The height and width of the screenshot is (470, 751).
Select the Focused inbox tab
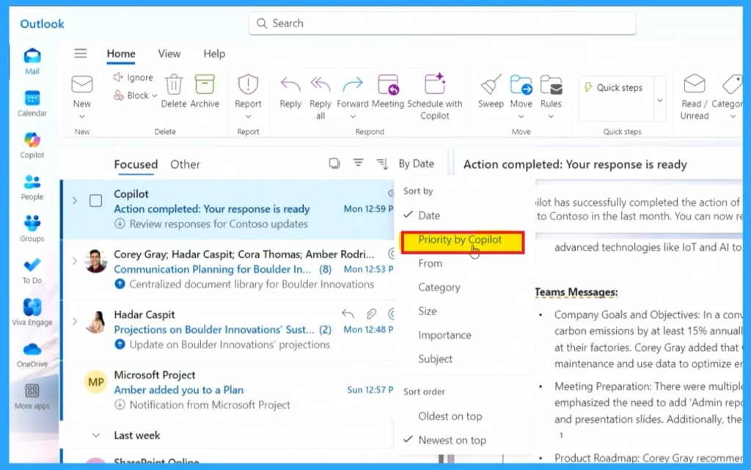136,164
